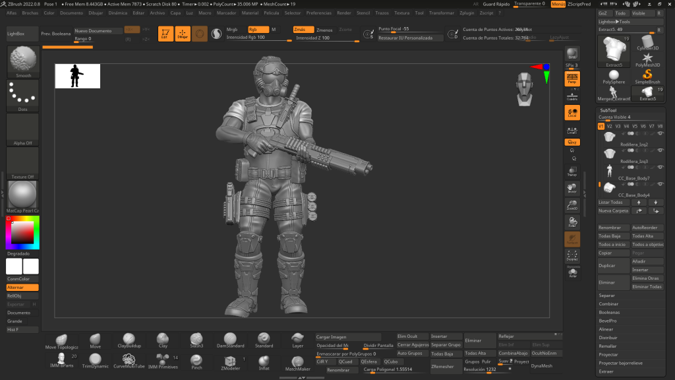This screenshot has width=675, height=380.
Task: Click the Edit mode icon
Action: coord(165,34)
